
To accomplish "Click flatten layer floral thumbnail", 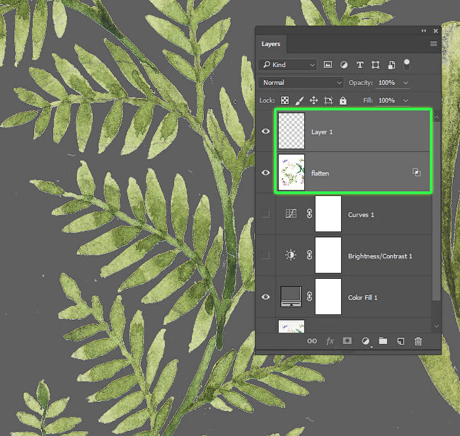I will [292, 173].
